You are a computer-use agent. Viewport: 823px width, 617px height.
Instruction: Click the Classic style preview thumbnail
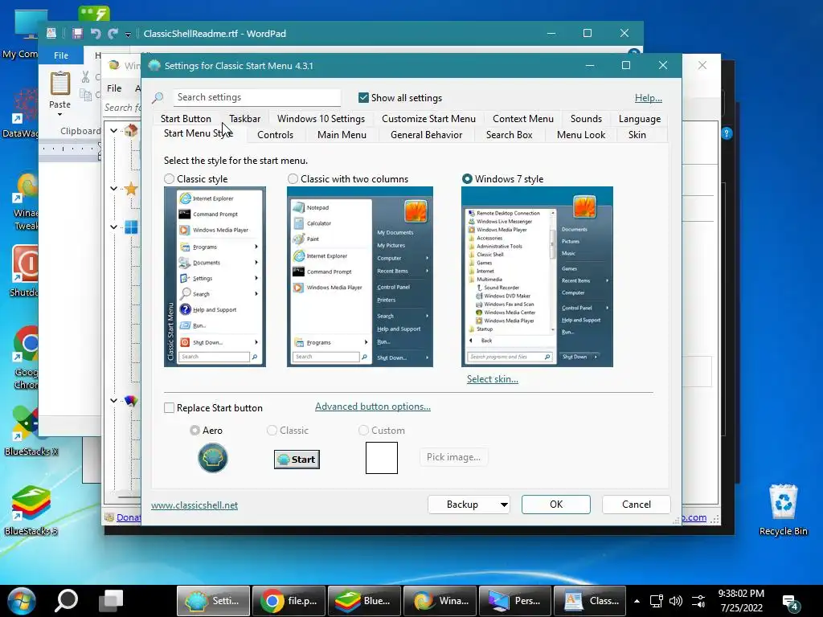(x=215, y=276)
